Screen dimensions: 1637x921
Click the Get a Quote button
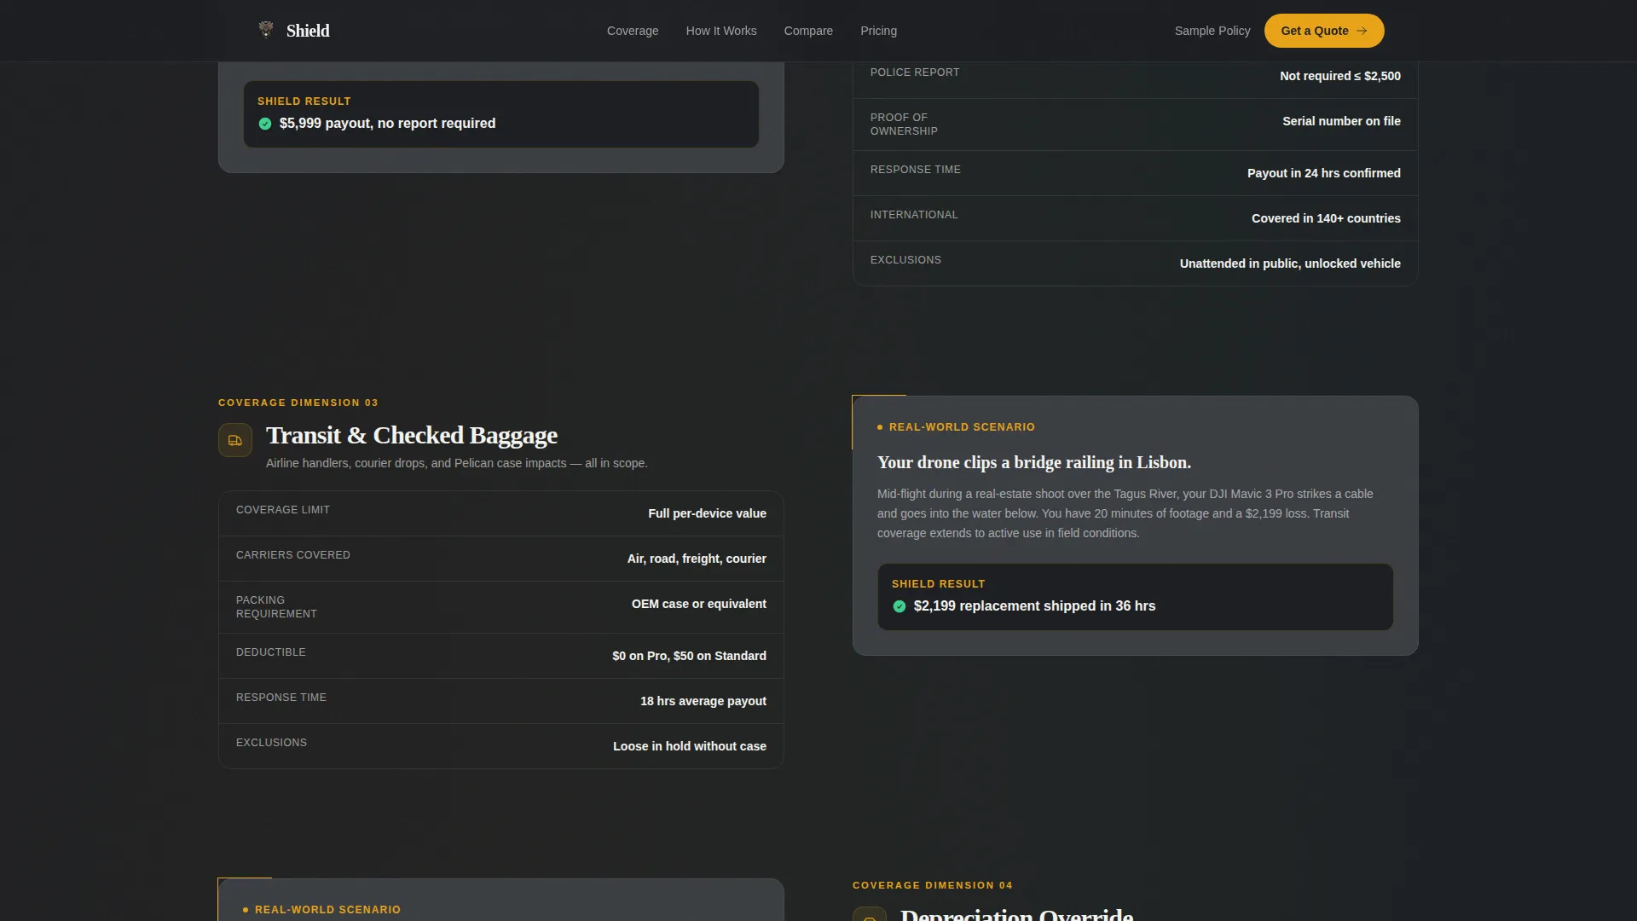pos(1324,31)
